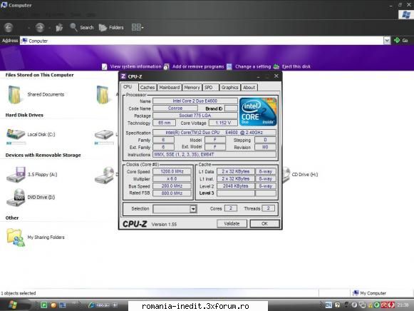This screenshot has width=414, height=311.
Task: Select DVD Drive (D:)
Action: click(x=31, y=198)
